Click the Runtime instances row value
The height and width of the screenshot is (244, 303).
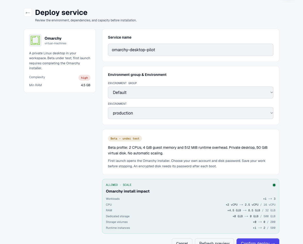(x=264, y=228)
